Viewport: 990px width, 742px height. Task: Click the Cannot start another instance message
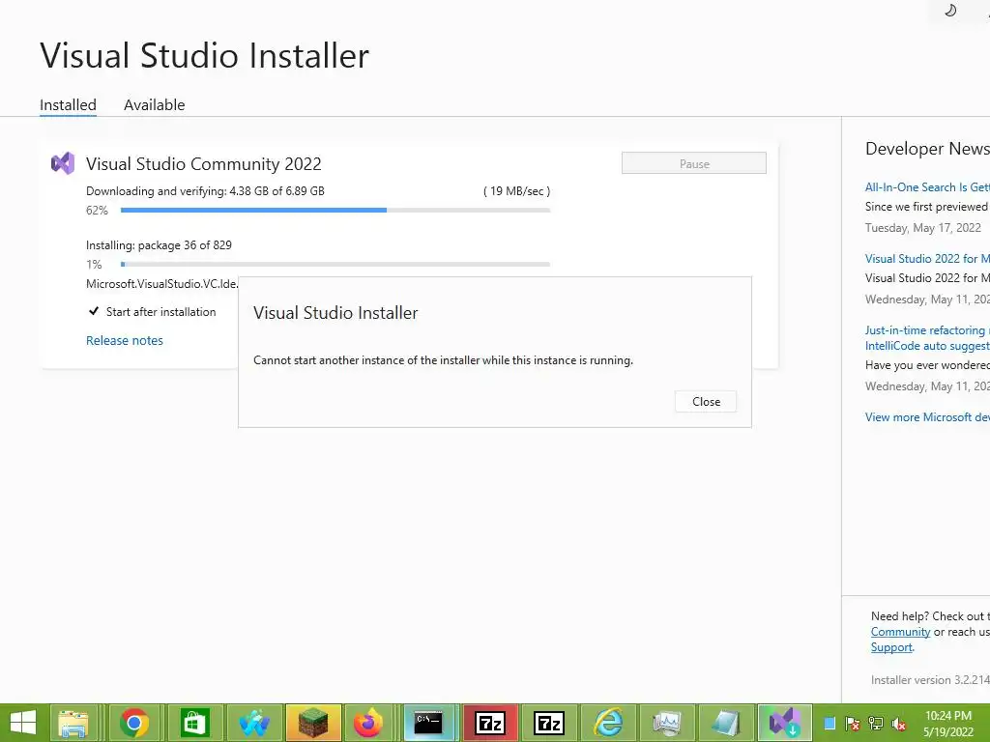[x=443, y=359]
